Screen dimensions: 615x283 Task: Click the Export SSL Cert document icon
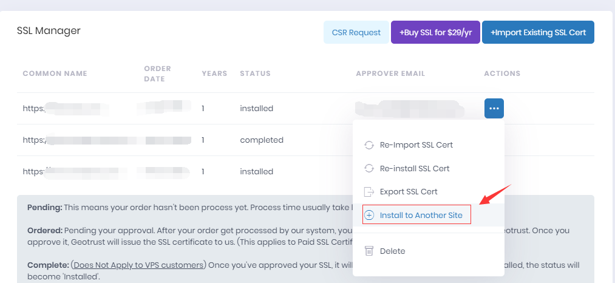click(369, 192)
